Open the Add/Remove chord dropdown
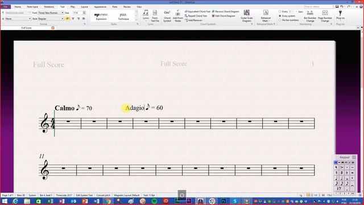 click(194, 20)
